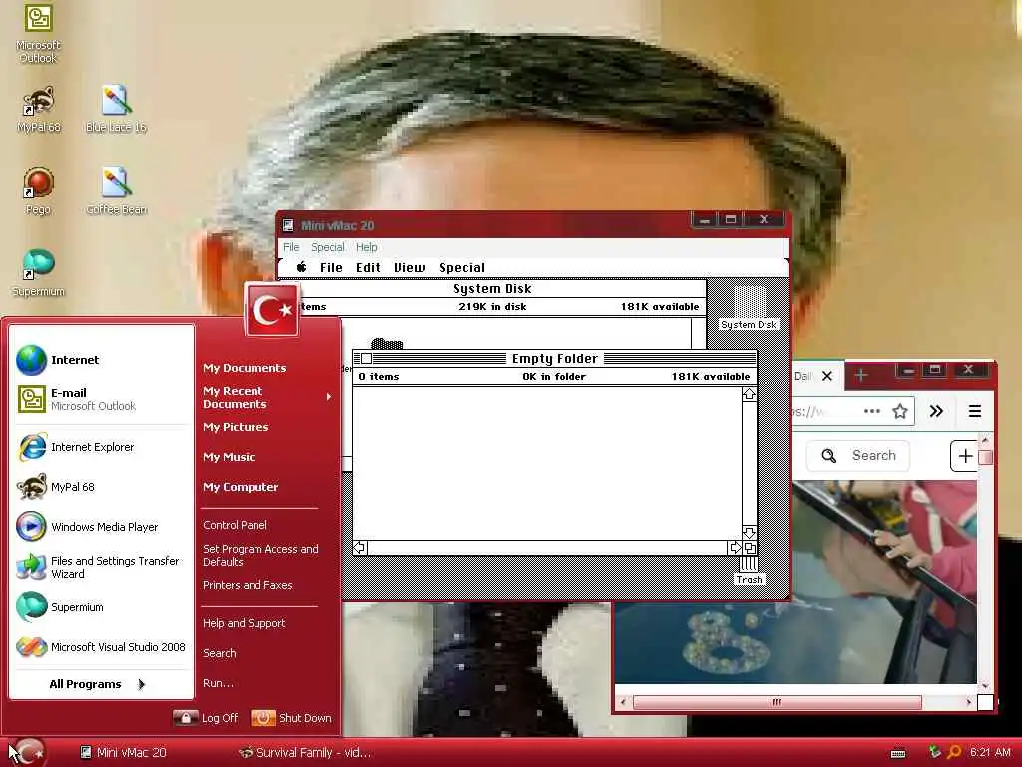1022x767 pixels.
Task: Select the System Disk icon in Mini vMac
Action: (x=749, y=308)
